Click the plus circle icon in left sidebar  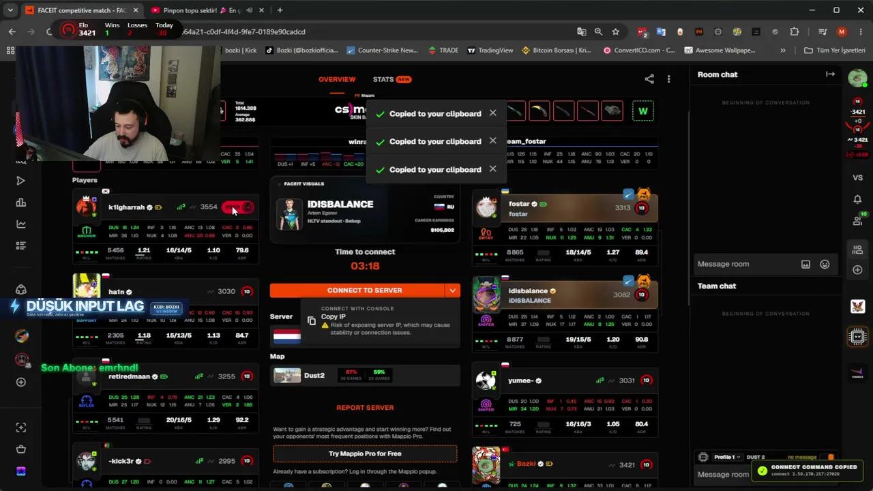[x=20, y=382]
